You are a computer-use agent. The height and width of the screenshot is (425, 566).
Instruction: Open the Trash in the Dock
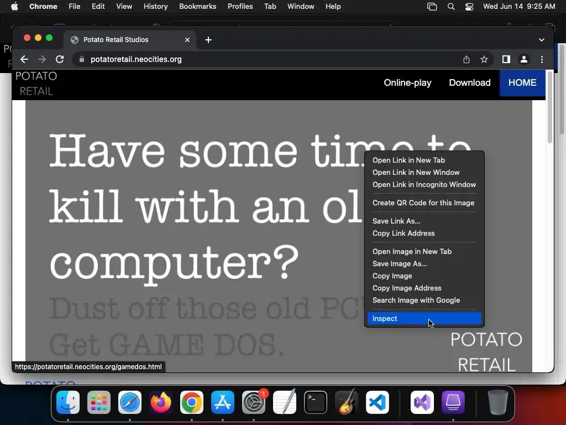click(498, 402)
